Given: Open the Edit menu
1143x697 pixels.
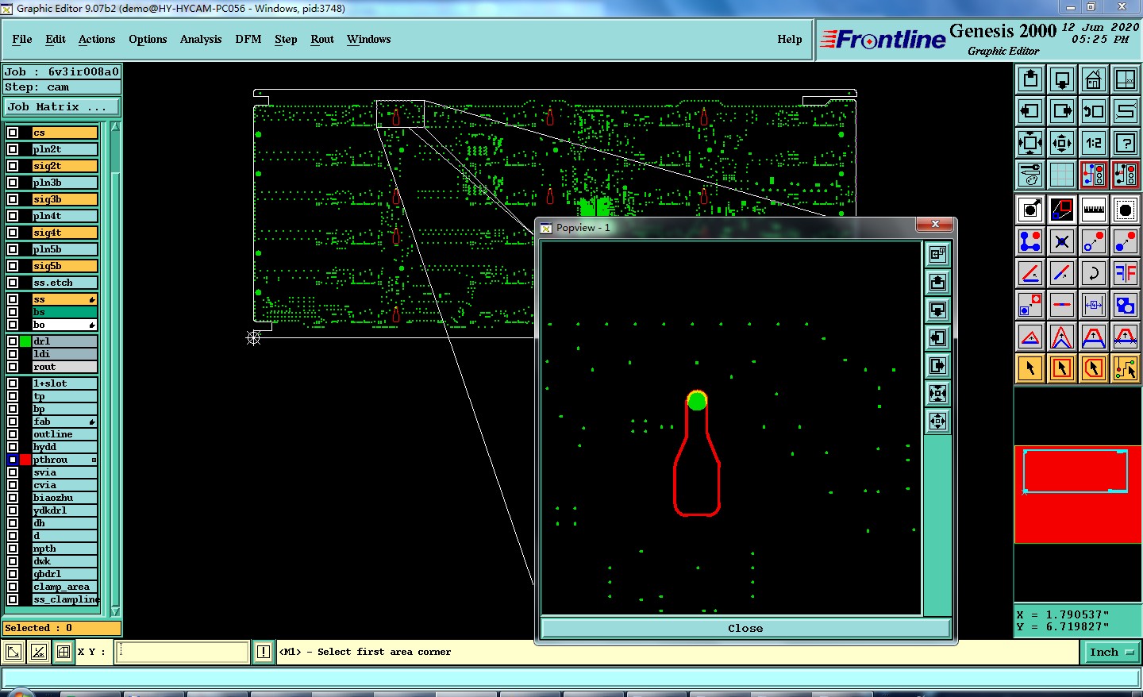Looking at the screenshot, I should (56, 39).
